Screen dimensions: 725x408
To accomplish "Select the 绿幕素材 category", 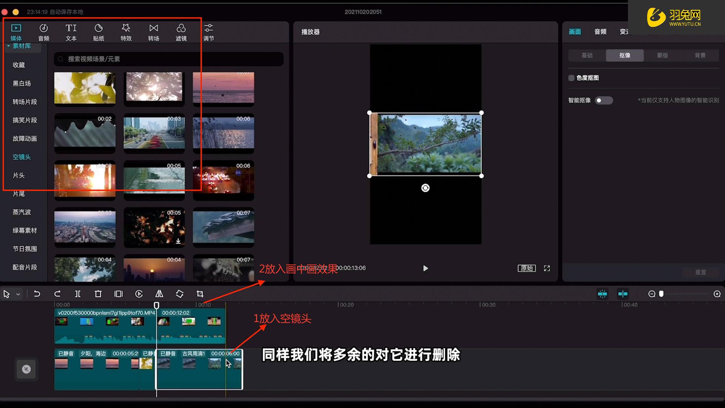I will [x=25, y=230].
